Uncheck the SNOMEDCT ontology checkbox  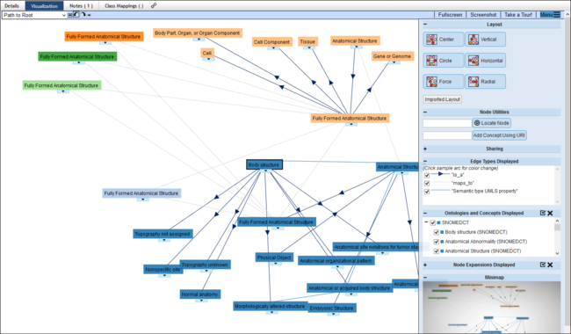[432, 222]
